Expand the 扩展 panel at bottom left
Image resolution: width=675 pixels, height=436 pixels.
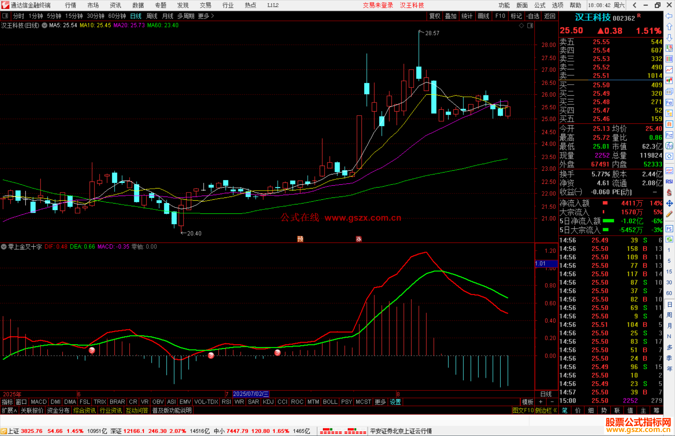pos(9,410)
